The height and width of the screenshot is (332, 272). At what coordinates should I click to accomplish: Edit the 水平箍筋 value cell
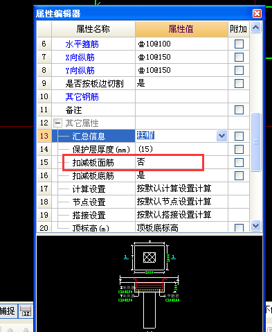181,44
